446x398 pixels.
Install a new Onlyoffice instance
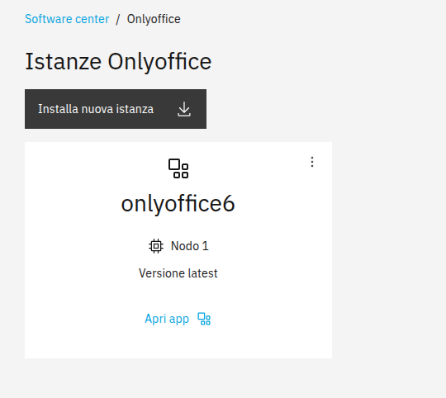coord(116,109)
